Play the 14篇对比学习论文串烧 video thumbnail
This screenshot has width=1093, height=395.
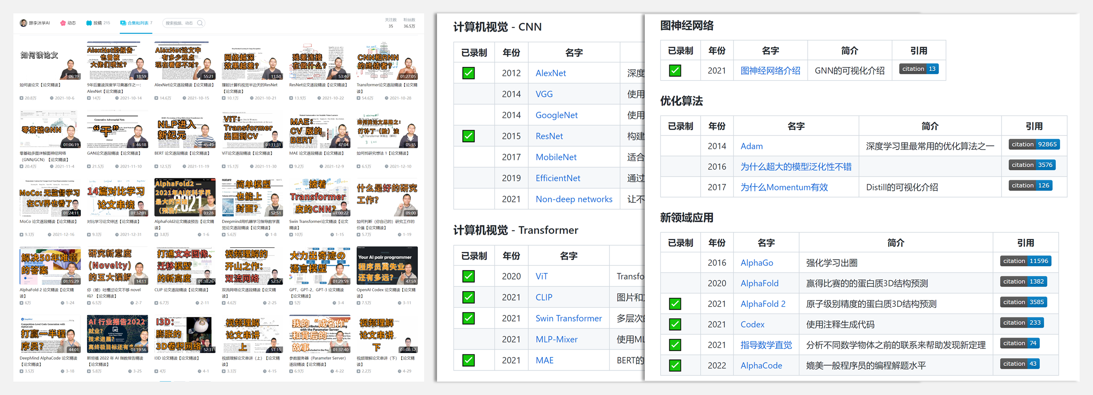point(117,197)
